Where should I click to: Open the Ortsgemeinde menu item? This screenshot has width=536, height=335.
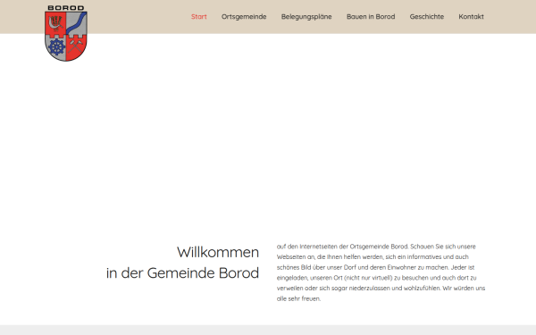click(244, 17)
